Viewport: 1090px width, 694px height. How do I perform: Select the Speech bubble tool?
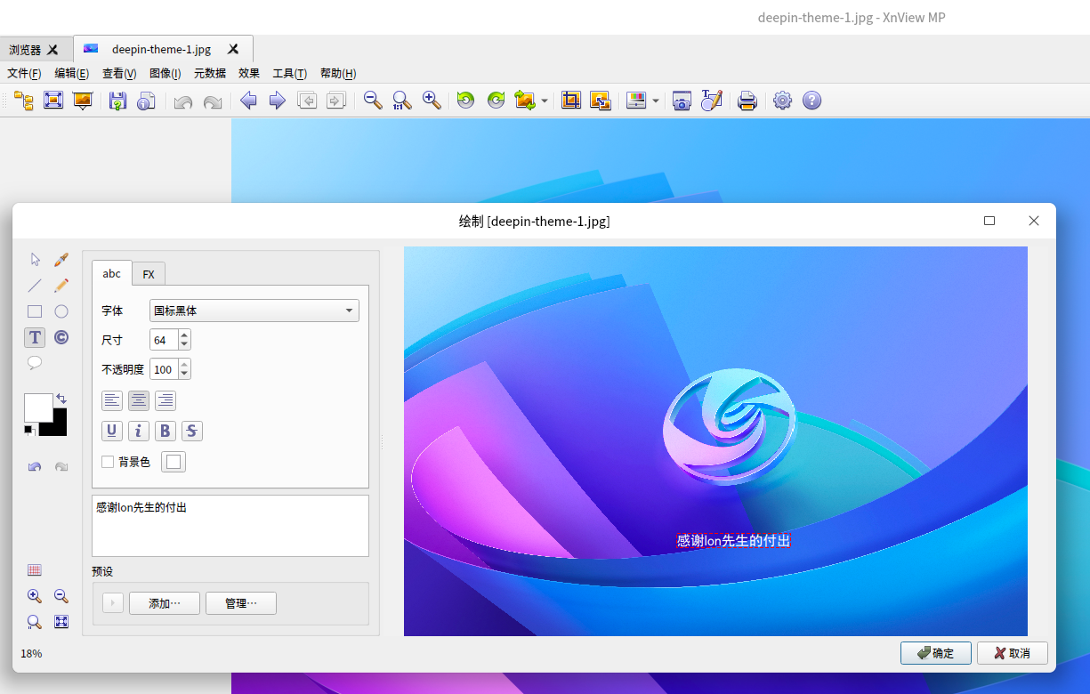(35, 362)
